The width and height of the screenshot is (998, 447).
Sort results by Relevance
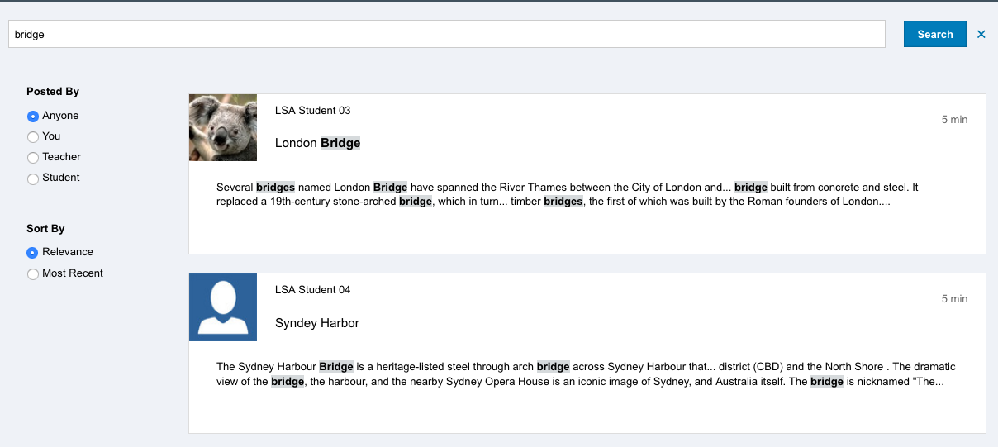point(33,253)
